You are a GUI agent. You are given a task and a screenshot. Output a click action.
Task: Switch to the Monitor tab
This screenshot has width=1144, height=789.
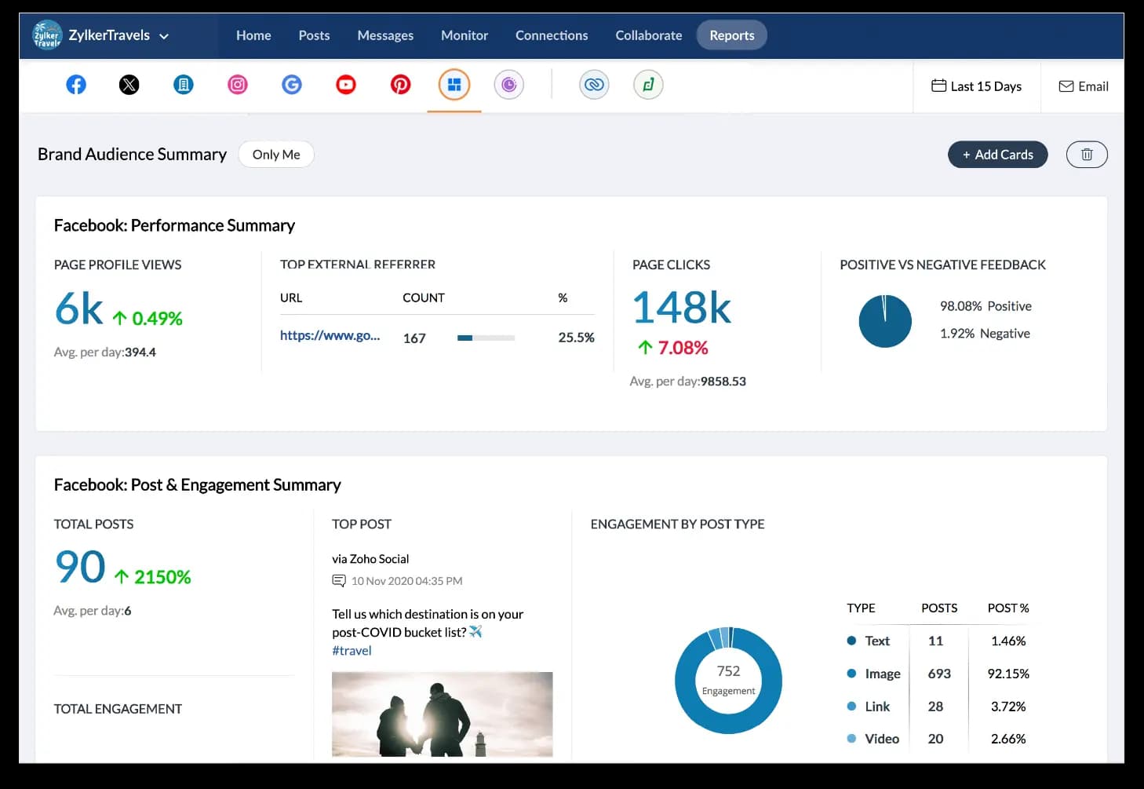pyautogui.click(x=464, y=35)
